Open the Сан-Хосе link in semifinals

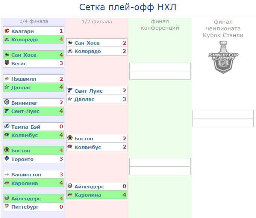tap(87, 43)
